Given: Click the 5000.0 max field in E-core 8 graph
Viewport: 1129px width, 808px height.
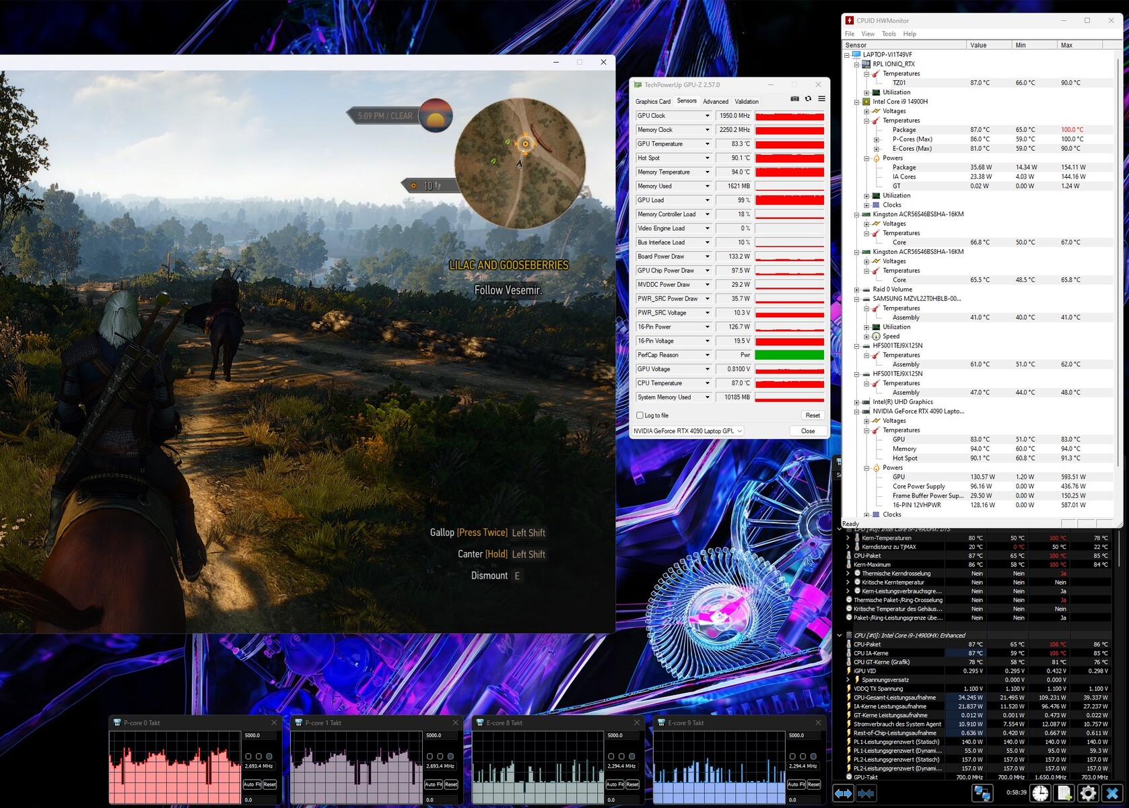Looking at the screenshot, I should [623, 735].
